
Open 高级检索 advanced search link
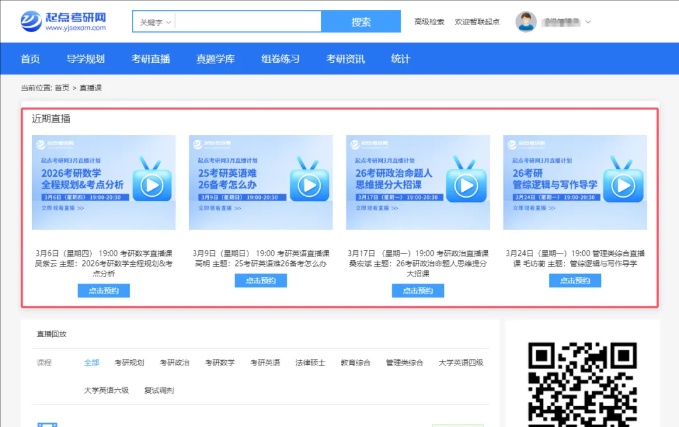pyautogui.click(x=429, y=22)
